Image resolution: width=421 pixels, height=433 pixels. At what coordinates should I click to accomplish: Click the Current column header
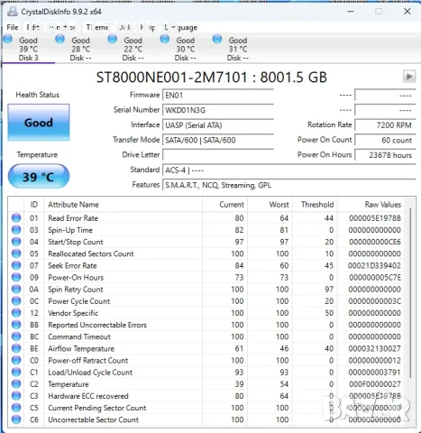225,205
